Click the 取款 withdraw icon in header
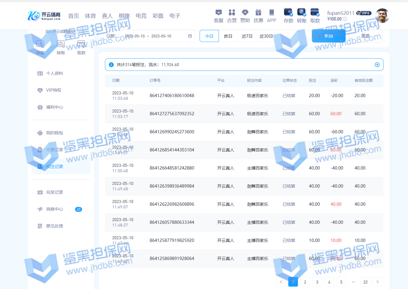Image resolution: width=408 pixels, height=289 pixels. [x=315, y=13]
